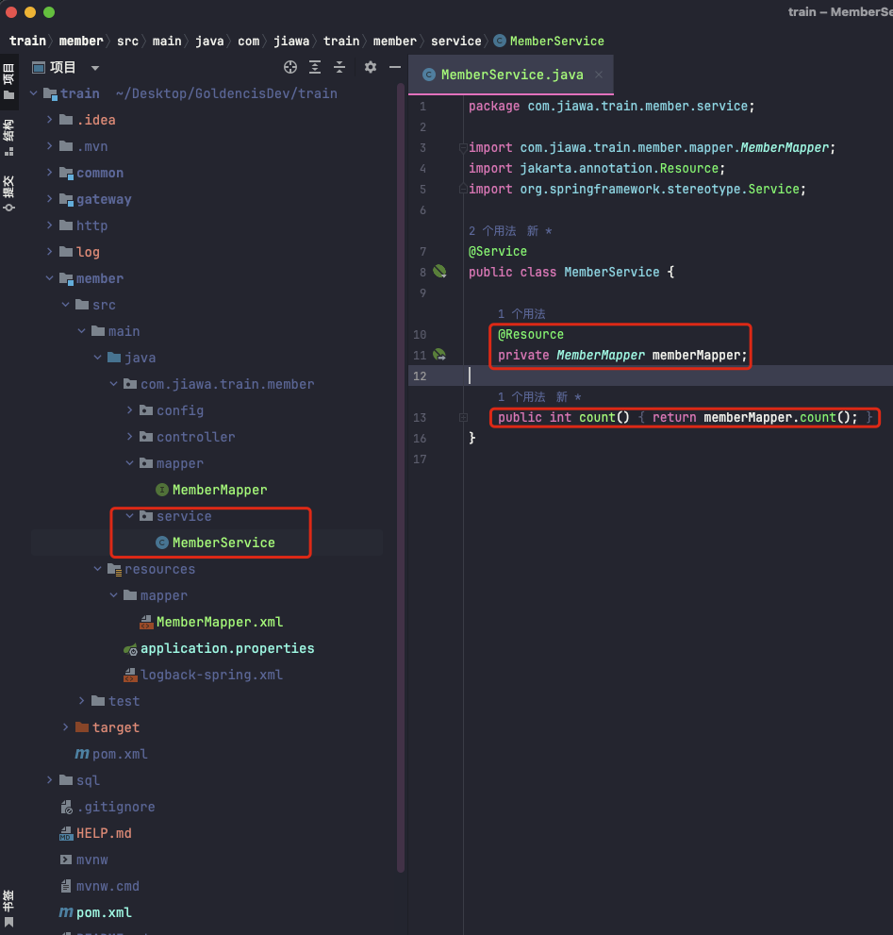The height and width of the screenshot is (935, 893).
Task: Collapse the member module folder
Action: pos(49,278)
